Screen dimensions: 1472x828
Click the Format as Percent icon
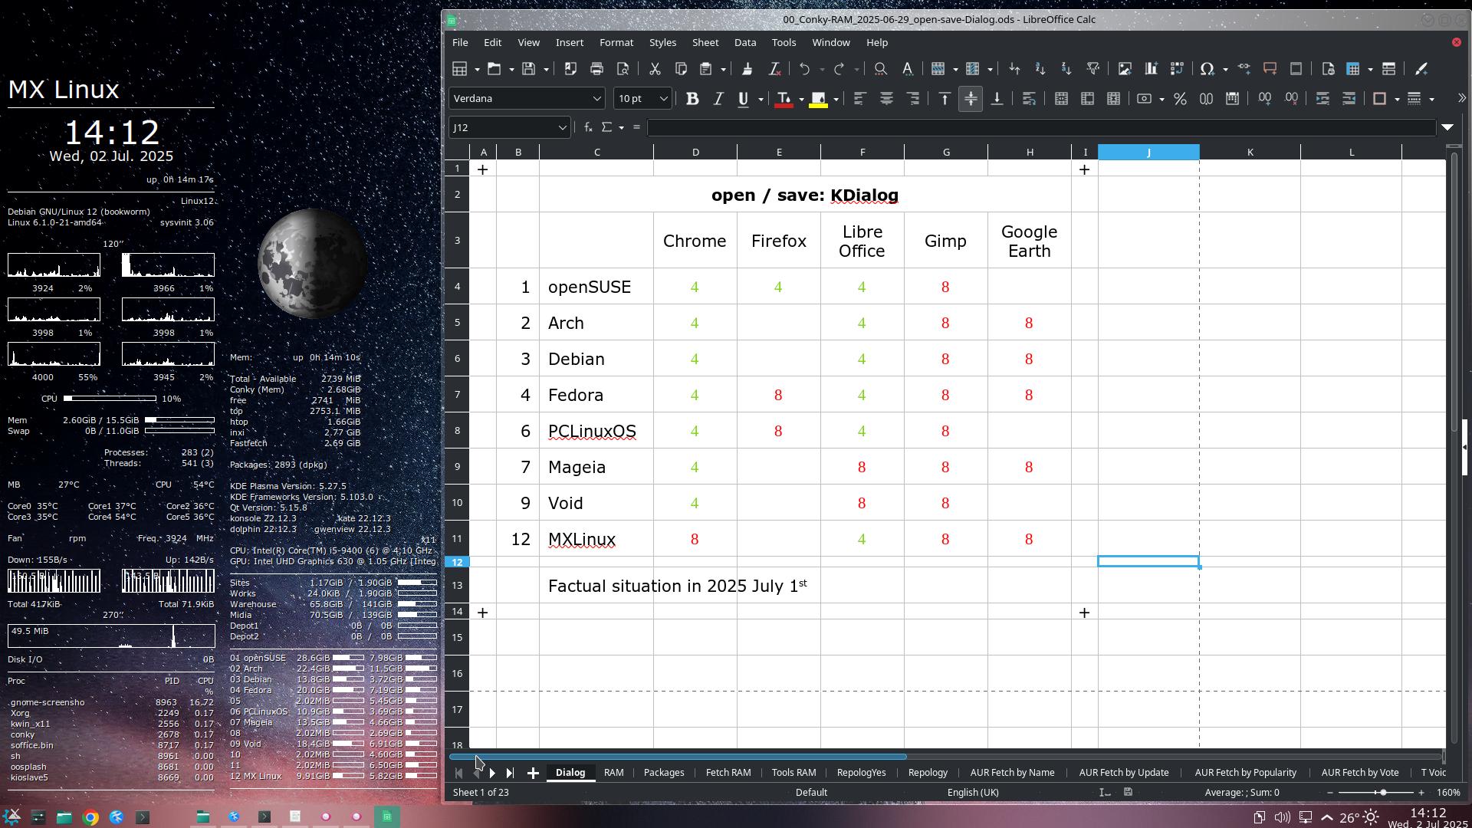coord(1180,99)
